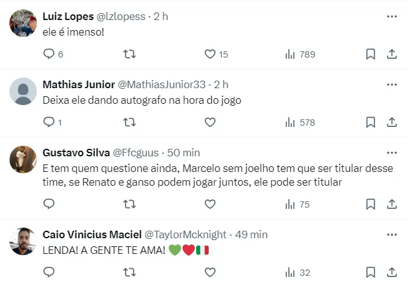Screen dimensions: 408x287
Task: Open the @TaylorMcknight handle link
Action: [185, 234]
